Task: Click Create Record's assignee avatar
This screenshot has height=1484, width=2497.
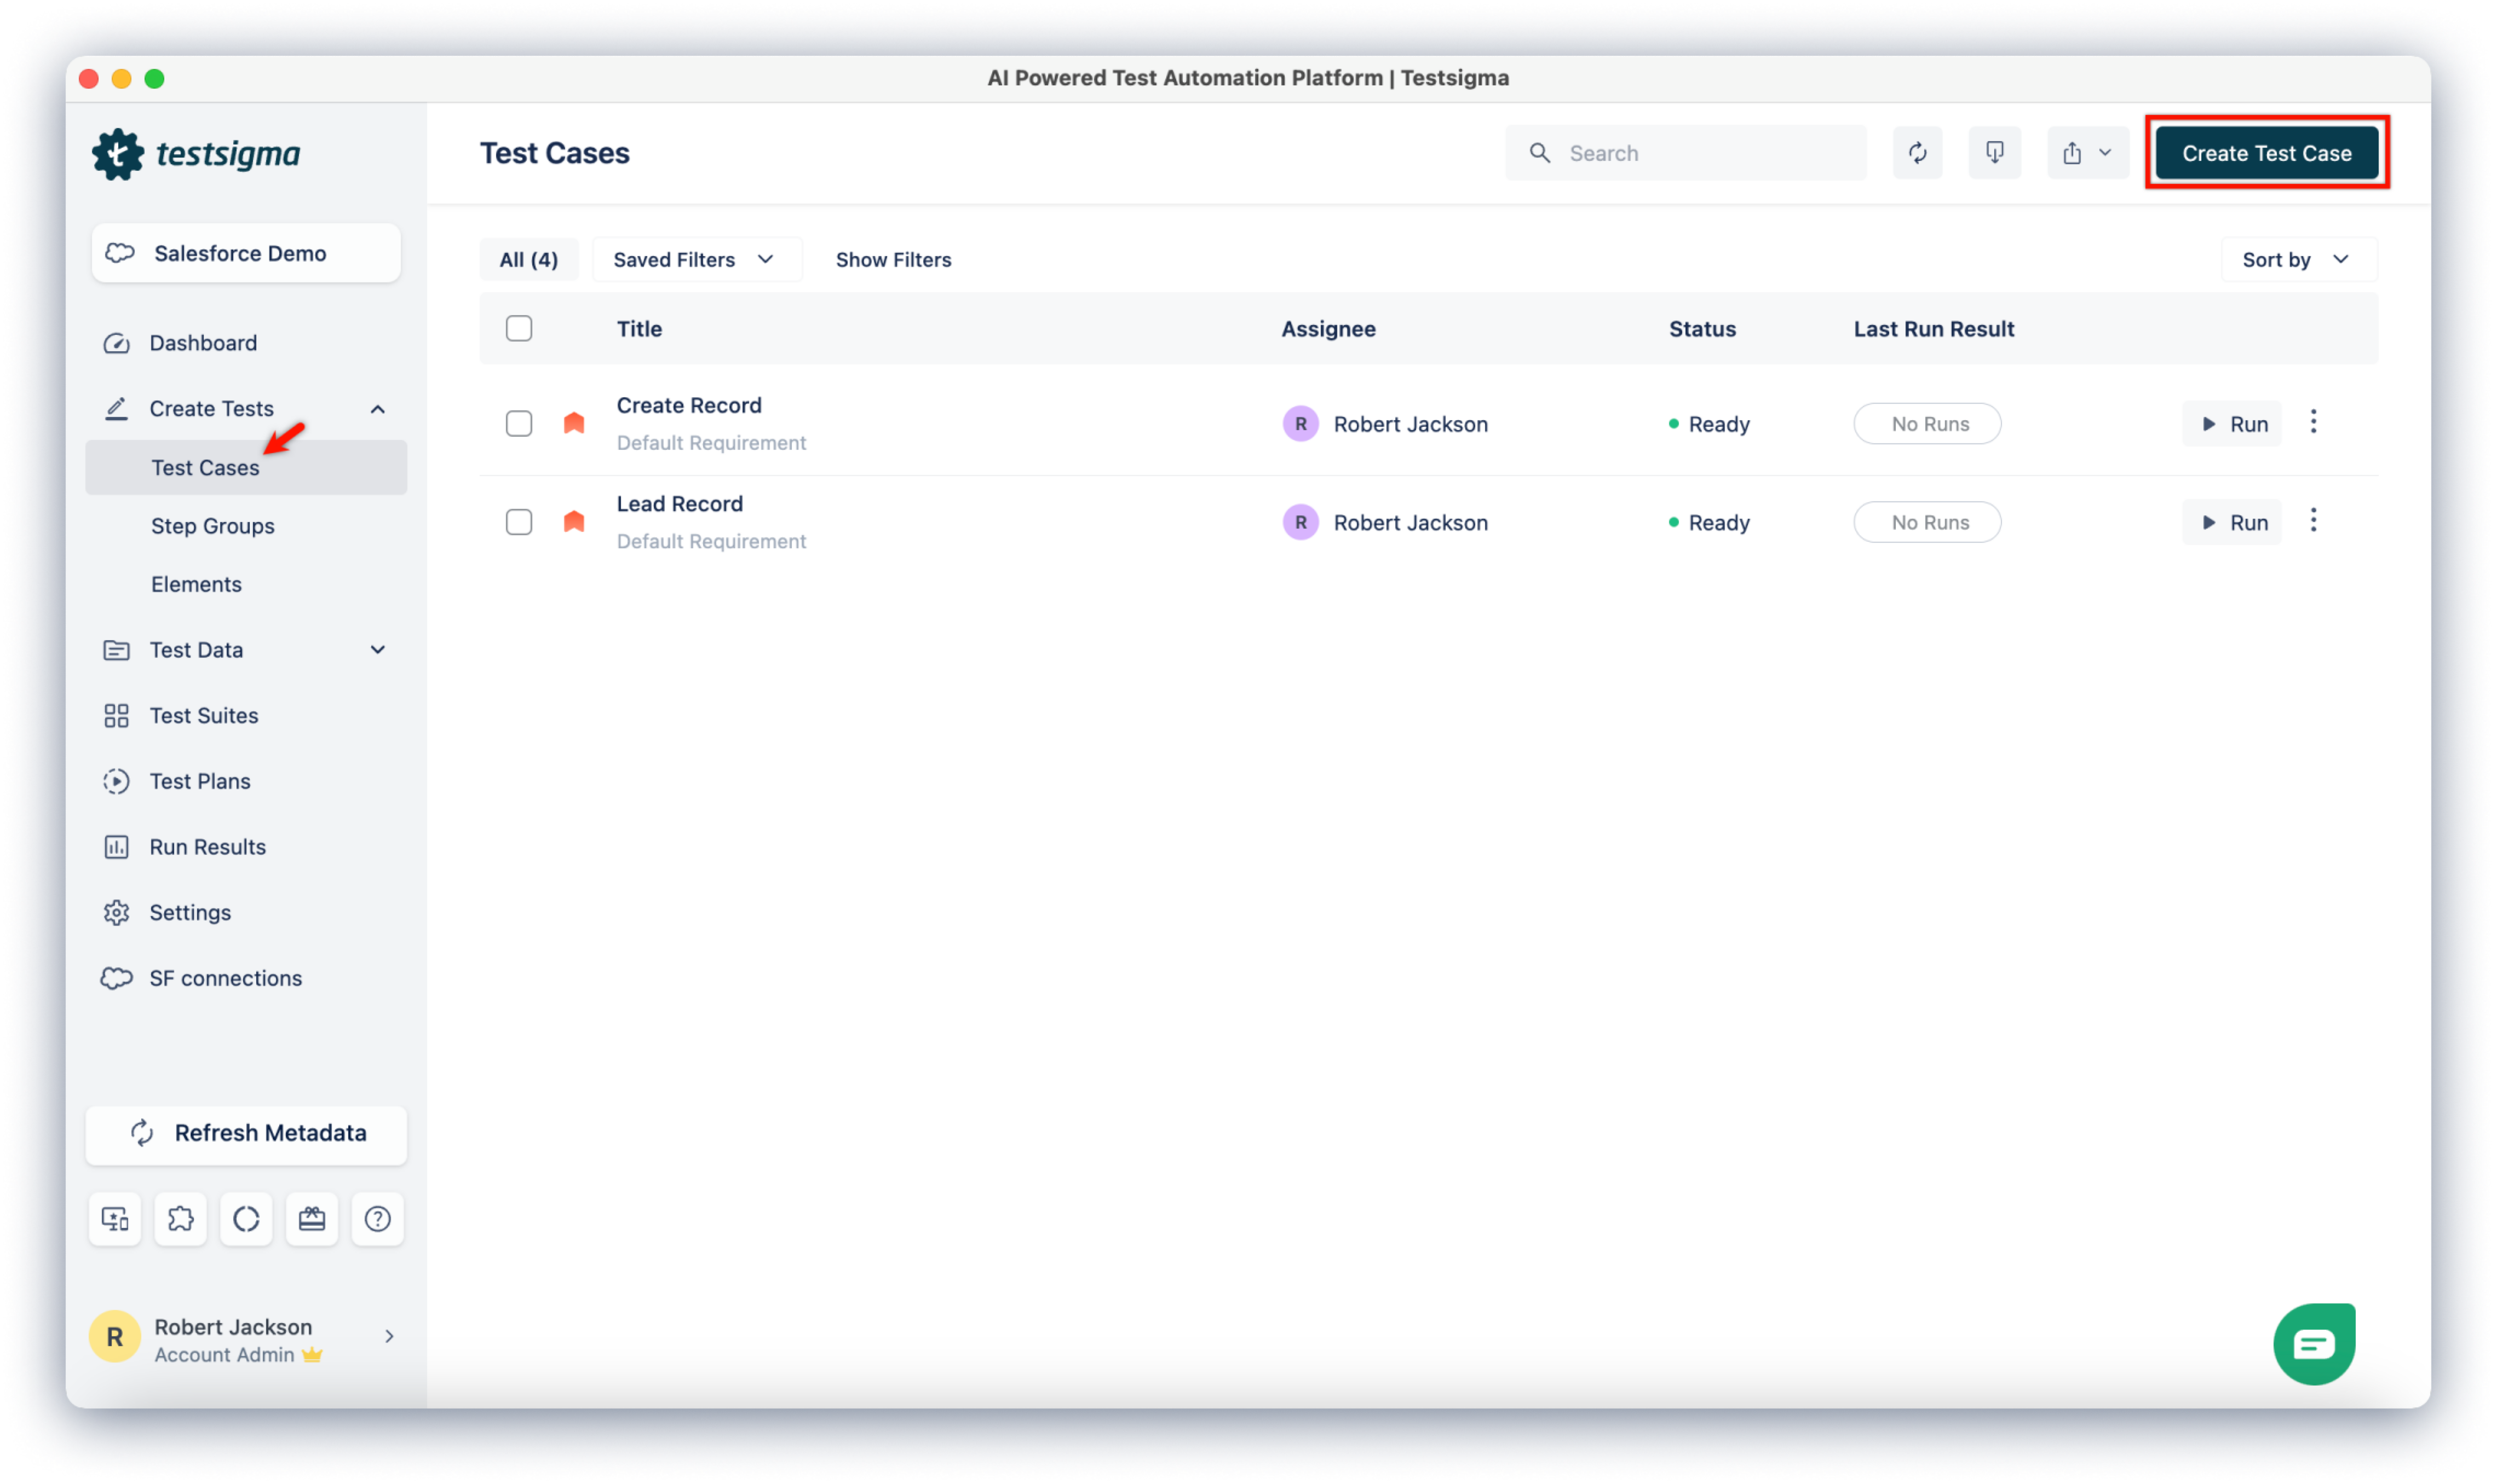Action: coord(1301,424)
